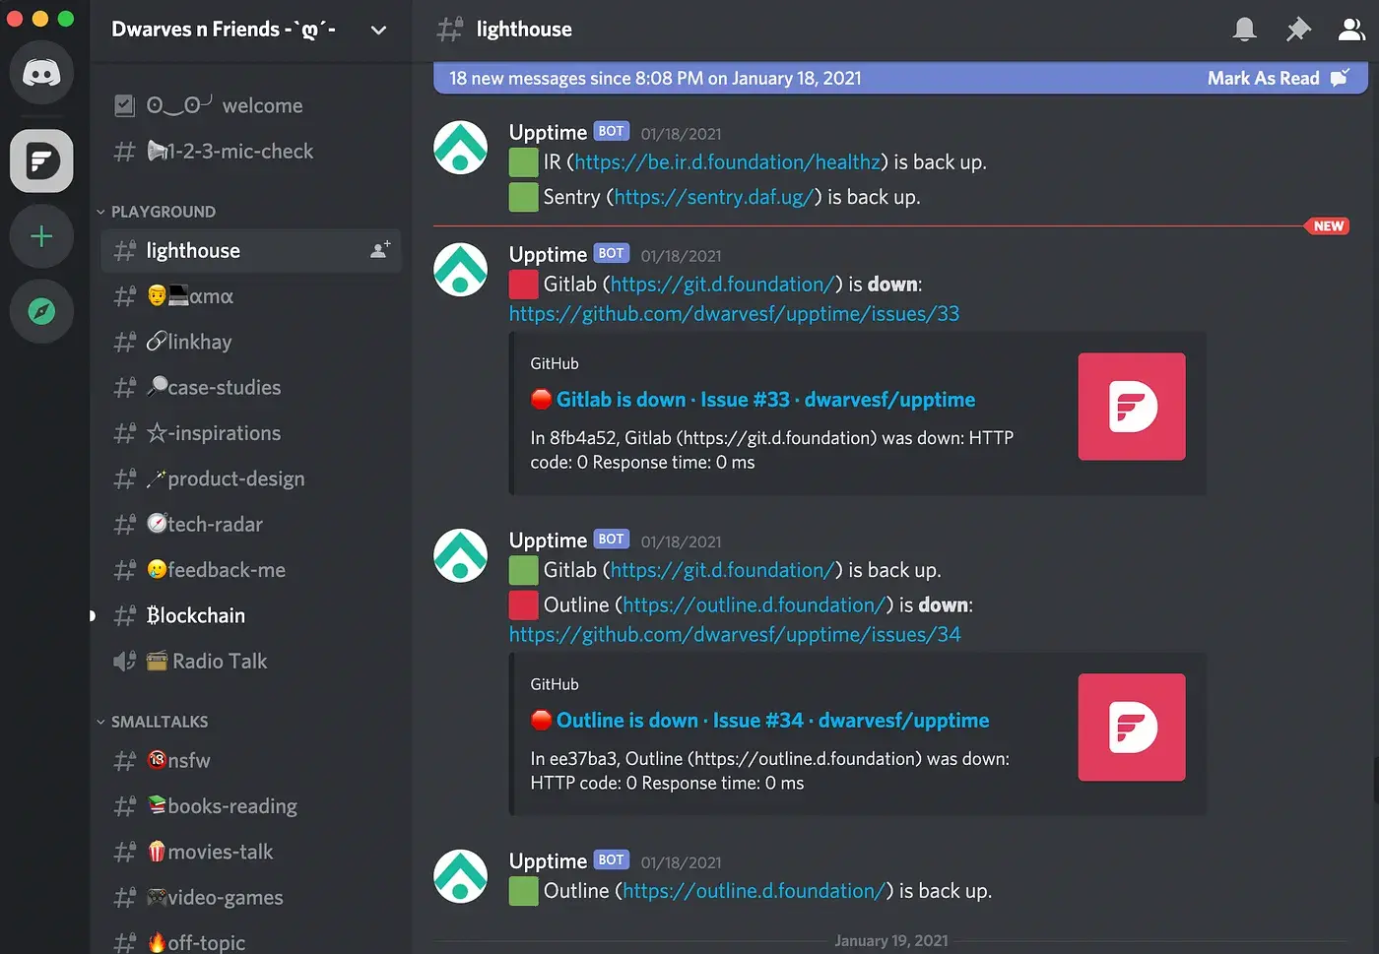Open the linkhay channel
Screen dimensions: 1379x954
pos(251,342)
